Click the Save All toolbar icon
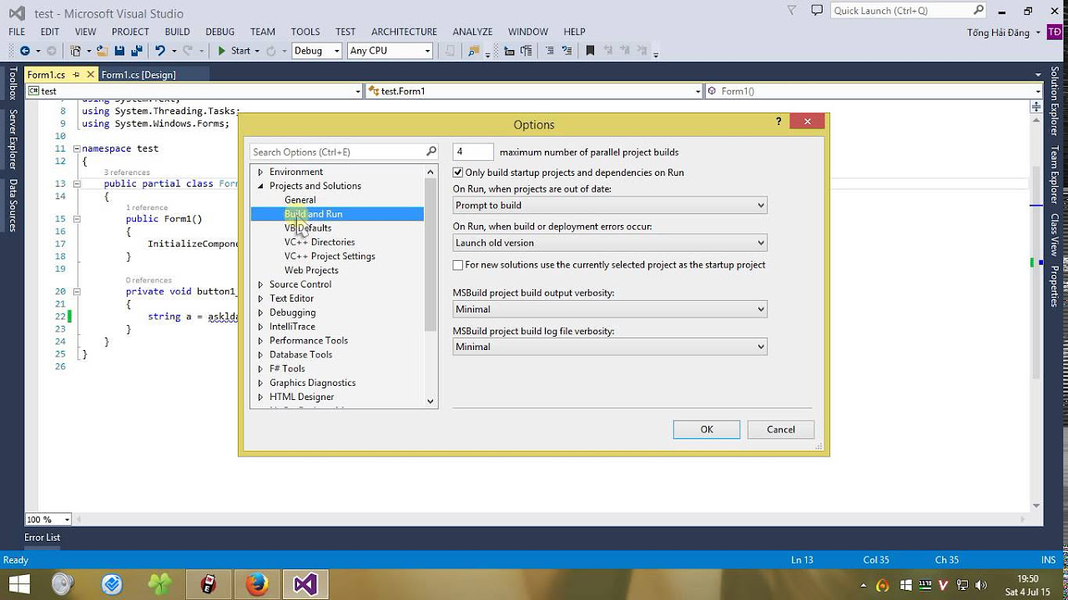The height and width of the screenshot is (600, 1068). click(x=136, y=51)
